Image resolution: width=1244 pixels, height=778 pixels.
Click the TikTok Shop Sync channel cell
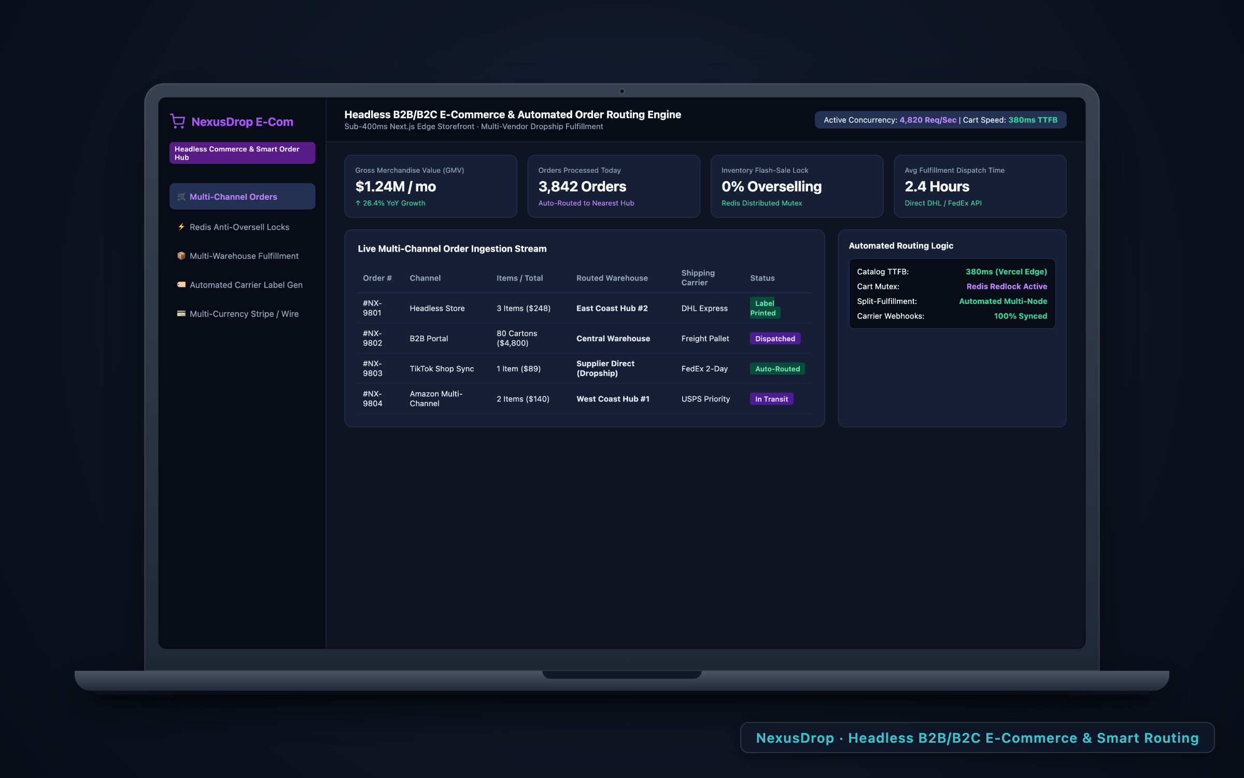(x=442, y=369)
